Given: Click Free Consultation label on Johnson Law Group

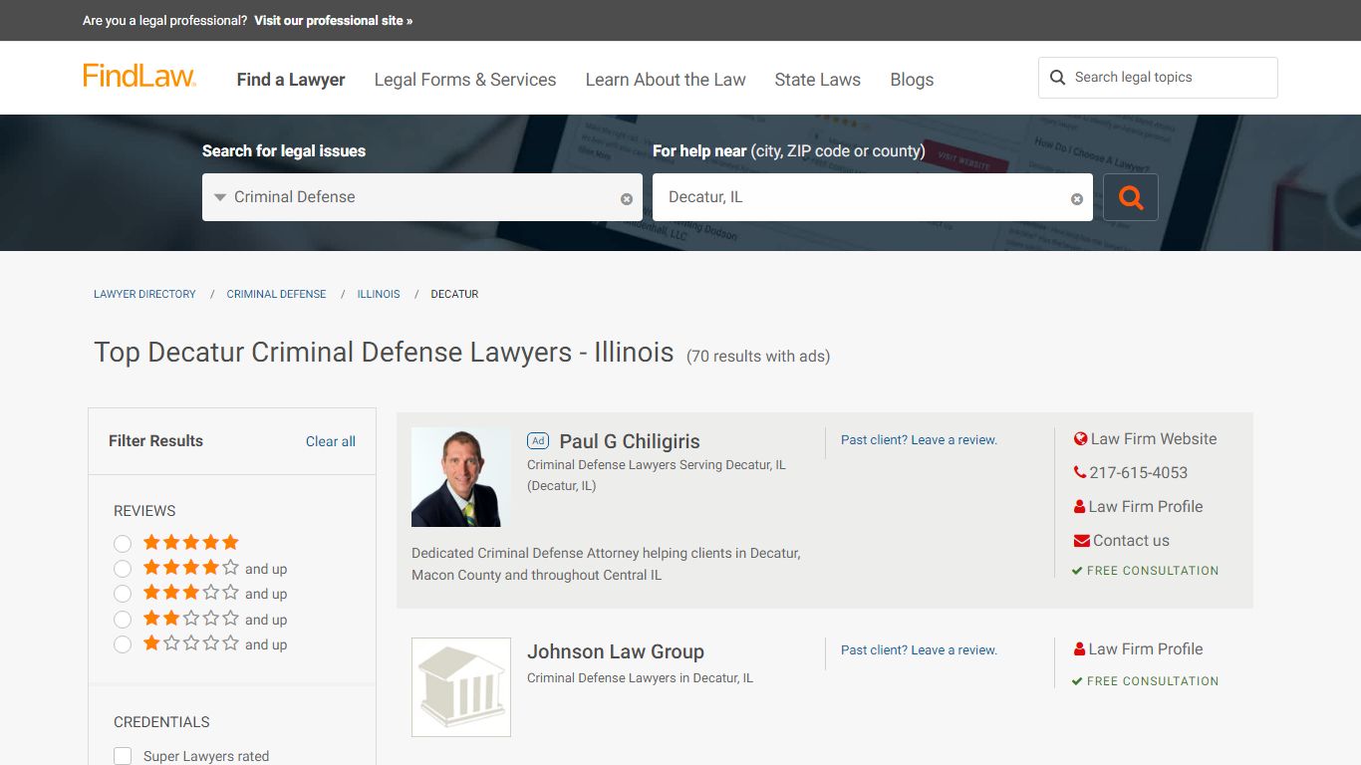Looking at the screenshot, I should click(1153, 681).
